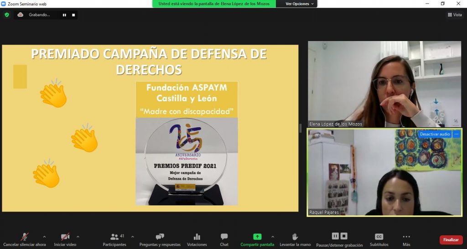467x249 pixels.
Task: Pause recording from top Grabando bar
Action: point(64,15)
